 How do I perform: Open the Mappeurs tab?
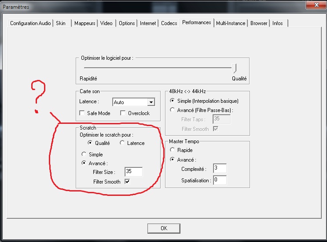click(x=85, y=23)
